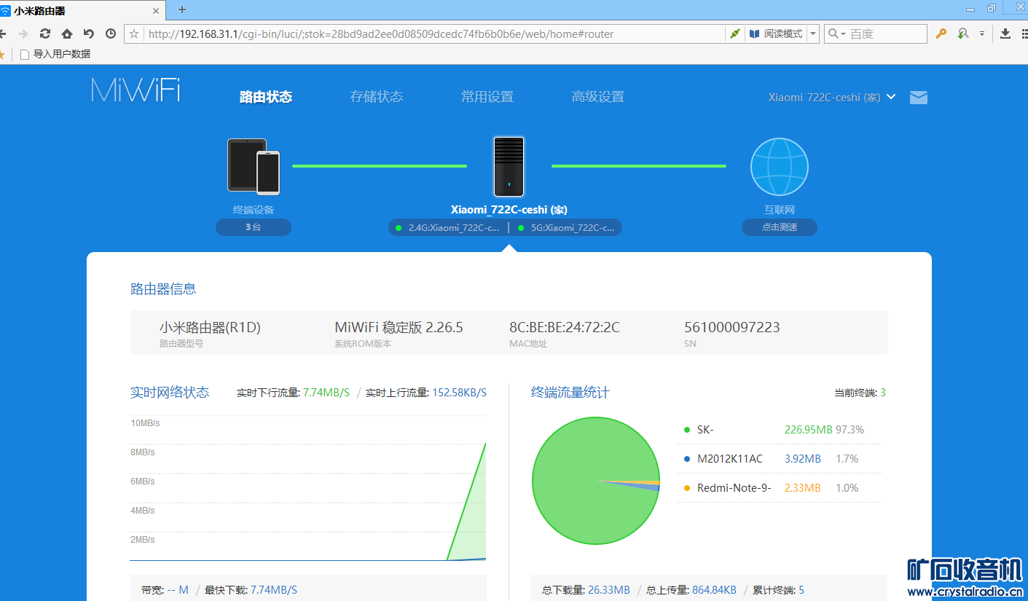Open the browser grid menu icon
Image resolution: width=1028 pixels, height=601 pixels.
tap(1024, 34)
